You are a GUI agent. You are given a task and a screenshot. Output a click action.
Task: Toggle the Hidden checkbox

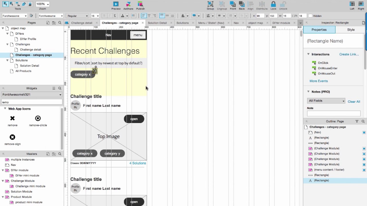(310, 16)
